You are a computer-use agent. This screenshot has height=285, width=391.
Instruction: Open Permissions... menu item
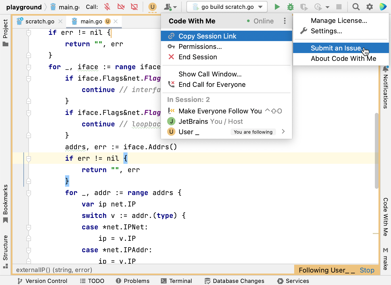click(x=226, y=47)
